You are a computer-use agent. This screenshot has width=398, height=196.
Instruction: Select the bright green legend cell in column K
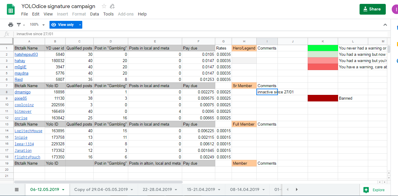coord(323,48)
